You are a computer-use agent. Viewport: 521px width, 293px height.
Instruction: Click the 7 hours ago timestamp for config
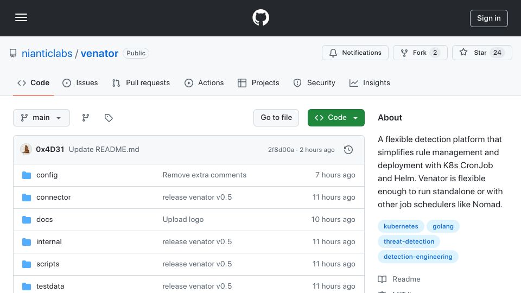point(335,175)
